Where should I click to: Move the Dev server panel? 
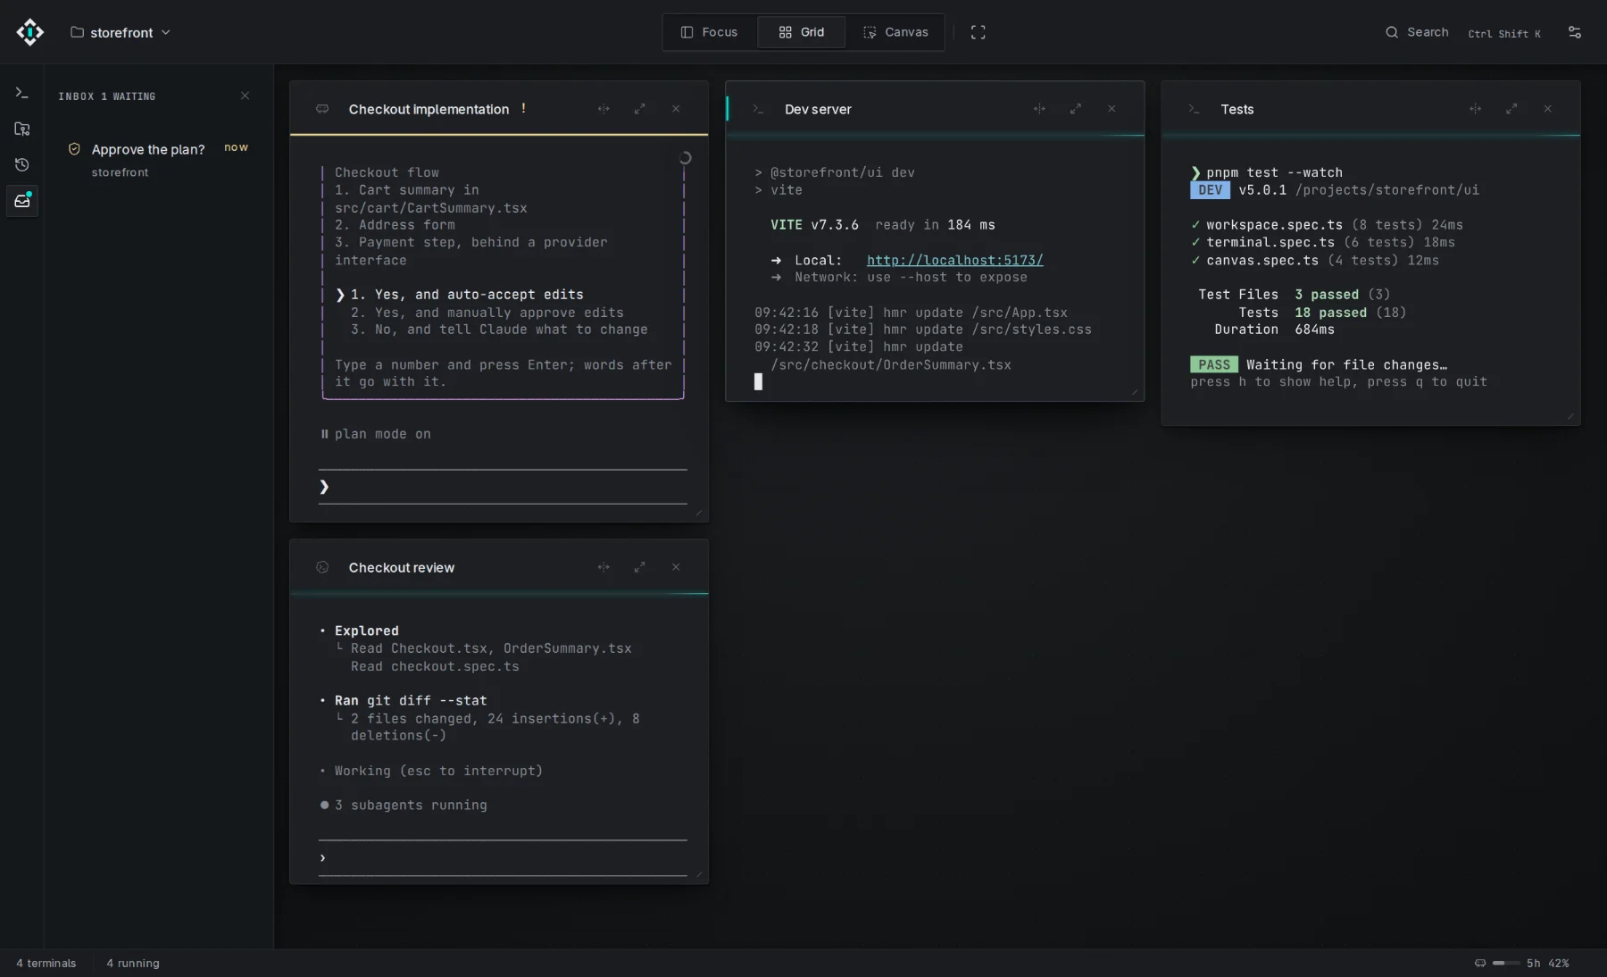[x=1039, y=109]
